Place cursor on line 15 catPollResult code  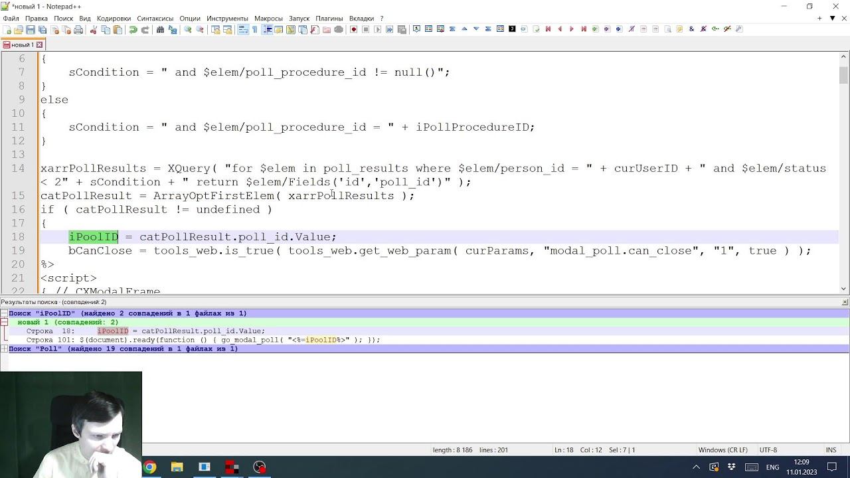[227, 196]
